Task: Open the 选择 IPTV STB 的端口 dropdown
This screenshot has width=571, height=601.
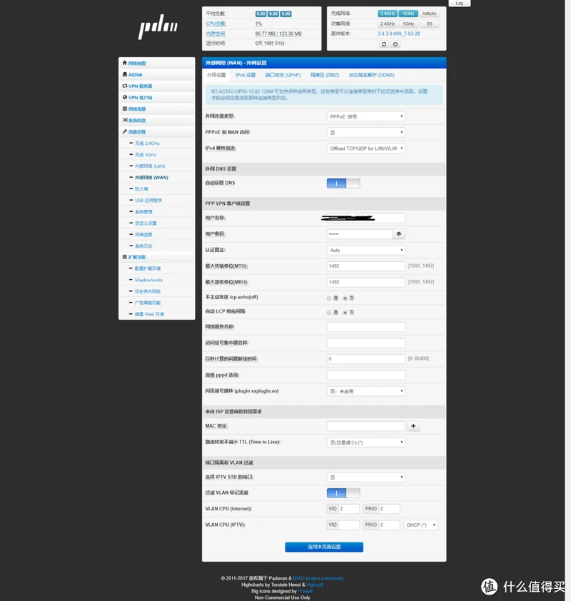Action: pyautogui.click(x=365, y=477)
